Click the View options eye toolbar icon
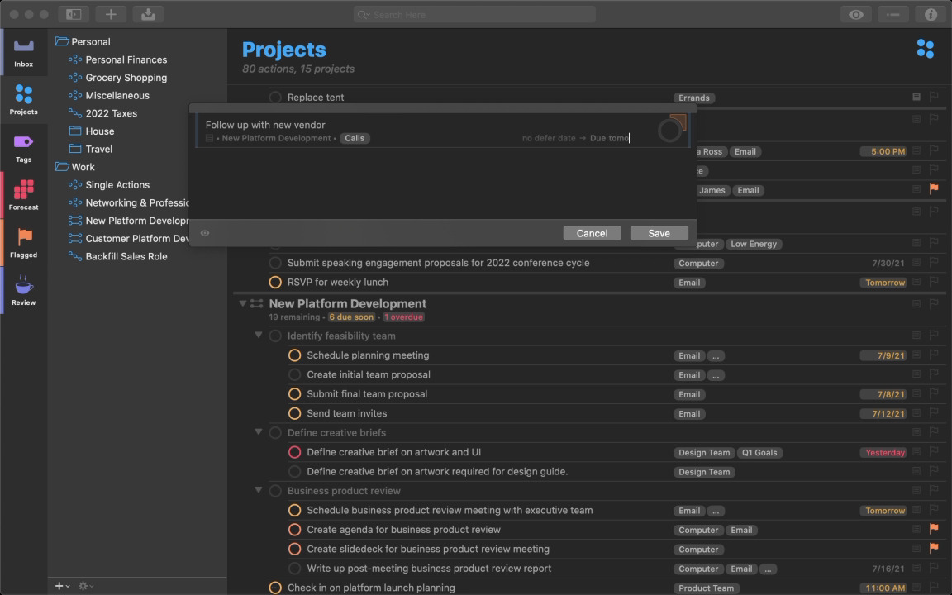 tap(856, 14)
